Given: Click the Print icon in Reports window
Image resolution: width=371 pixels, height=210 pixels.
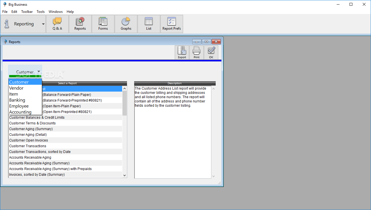Looking at the screenshot, I should coord(197,52).
